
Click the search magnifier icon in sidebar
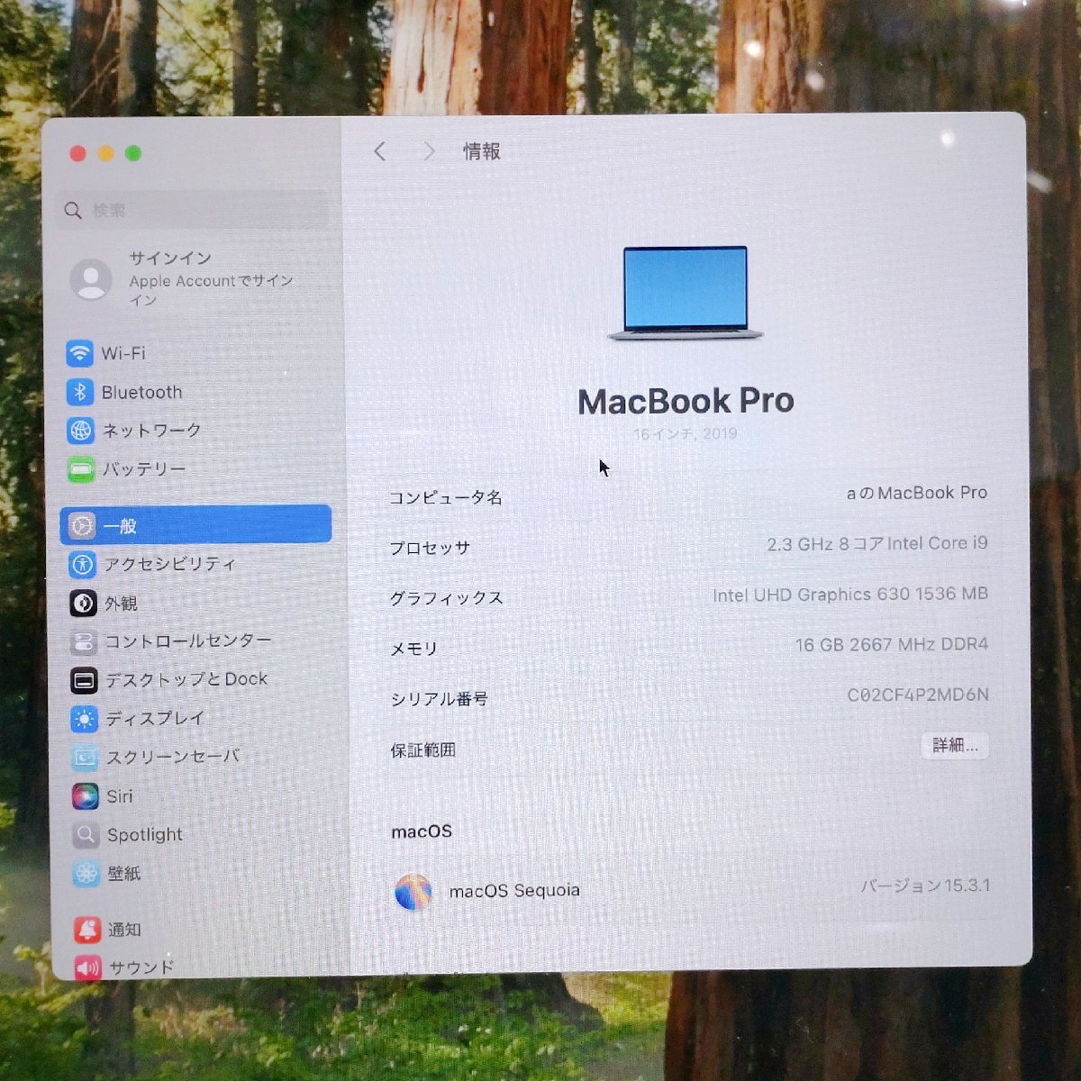click(73, 211)
